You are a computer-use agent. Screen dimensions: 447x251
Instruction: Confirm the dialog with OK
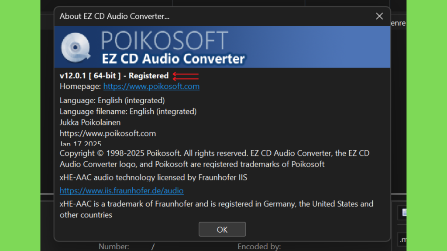coord(222,229)
